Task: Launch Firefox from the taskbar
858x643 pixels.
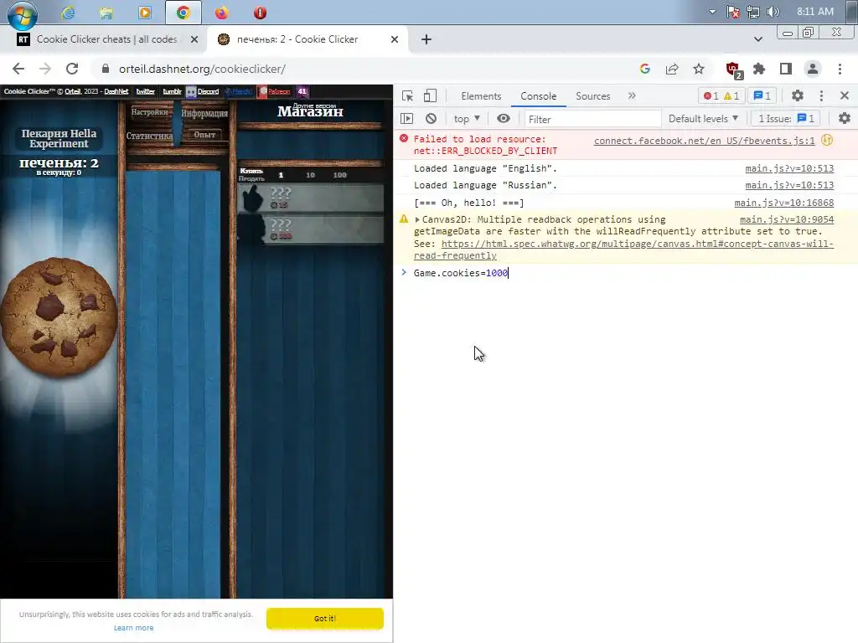Action: pyautogui.click(x=221, y=12)
